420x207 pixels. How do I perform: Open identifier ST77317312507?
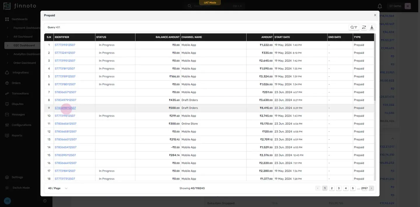point(65,179)
